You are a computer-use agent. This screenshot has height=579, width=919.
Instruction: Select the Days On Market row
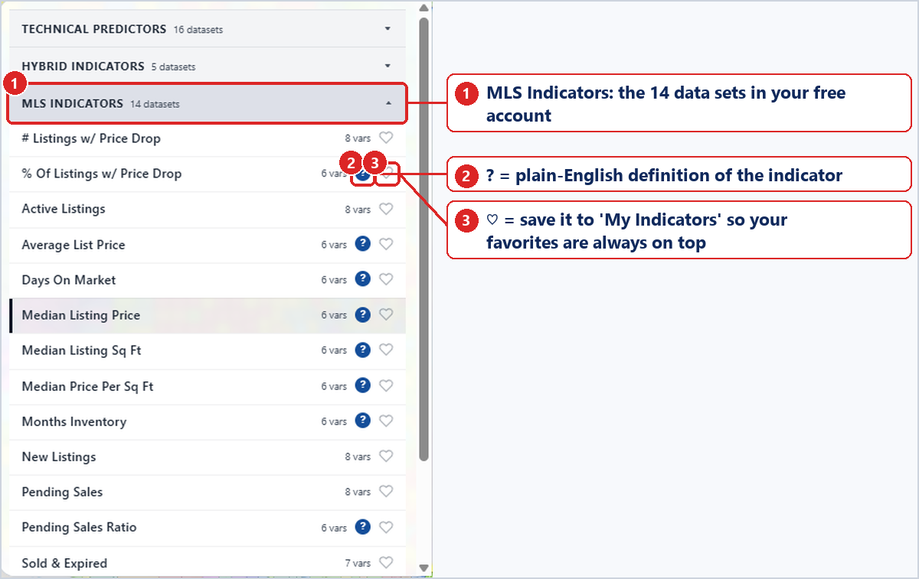tap(208, 280)
